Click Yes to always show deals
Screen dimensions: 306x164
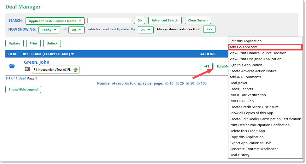[x=209, y=29]
